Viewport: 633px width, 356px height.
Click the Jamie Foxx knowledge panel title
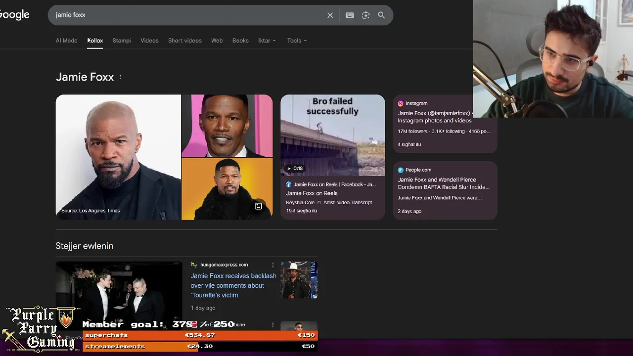[85, 77]
